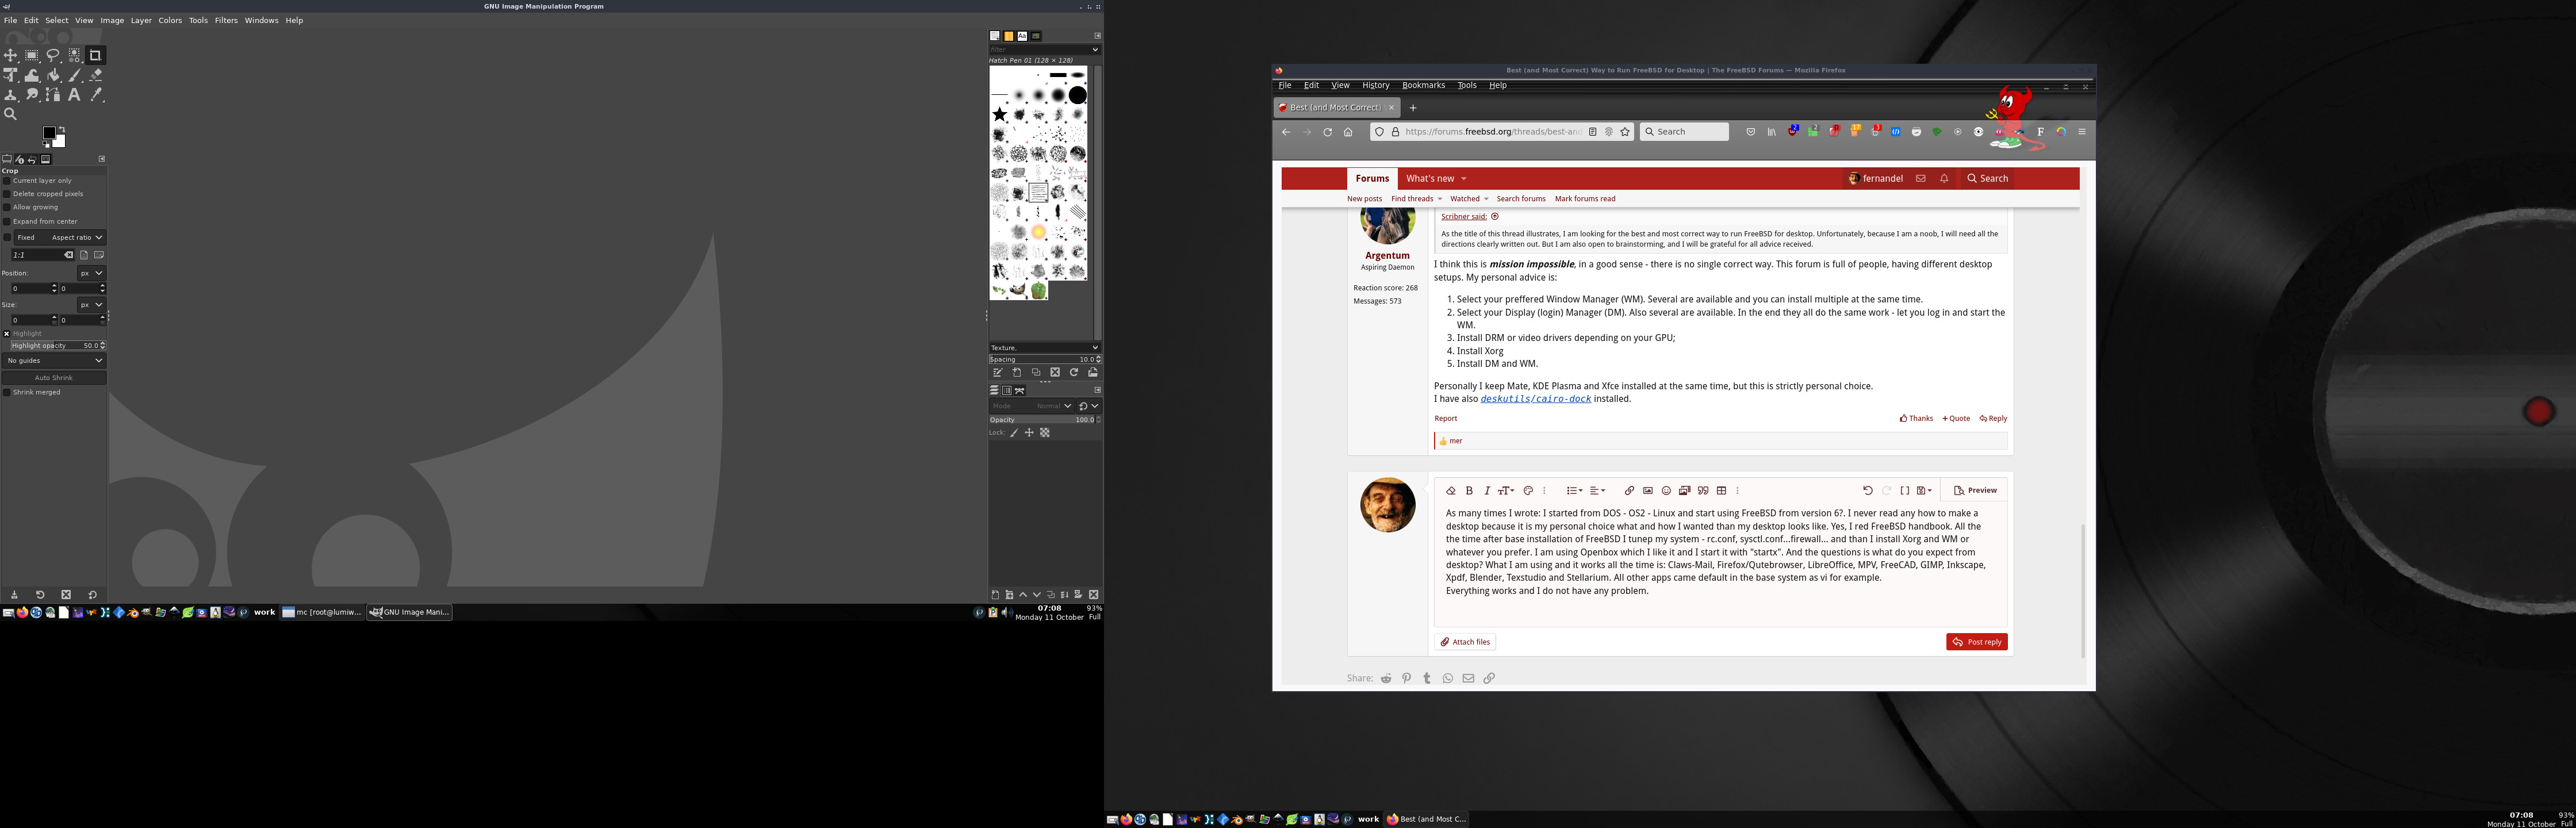Insert a table in the reply editor
The height and width of the screenshot is (828, 2576).
[1721, 491]
